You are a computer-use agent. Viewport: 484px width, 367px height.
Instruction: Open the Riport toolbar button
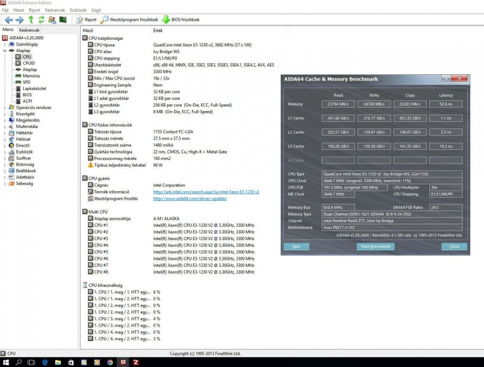tap(86, 20)
